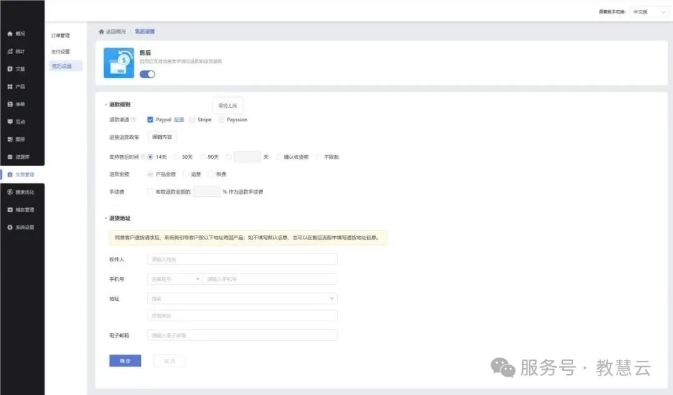Open 订单管理 in the submenu

click(x=60, y=36)
